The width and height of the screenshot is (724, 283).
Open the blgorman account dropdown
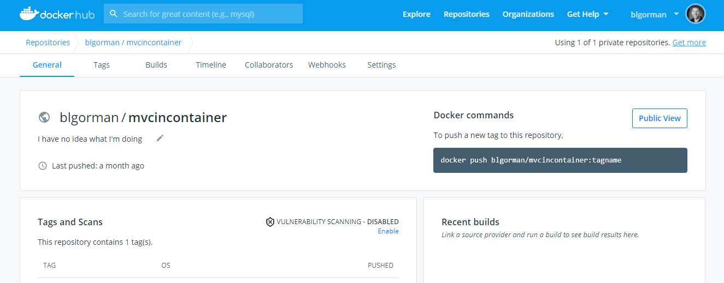(x=655, y=14)
